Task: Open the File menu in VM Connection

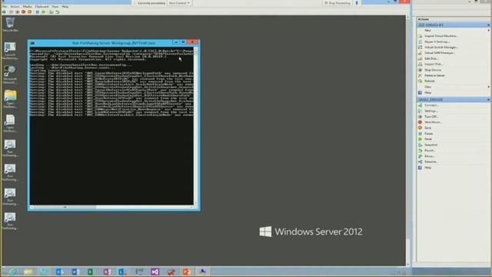Action: [5, 7]
